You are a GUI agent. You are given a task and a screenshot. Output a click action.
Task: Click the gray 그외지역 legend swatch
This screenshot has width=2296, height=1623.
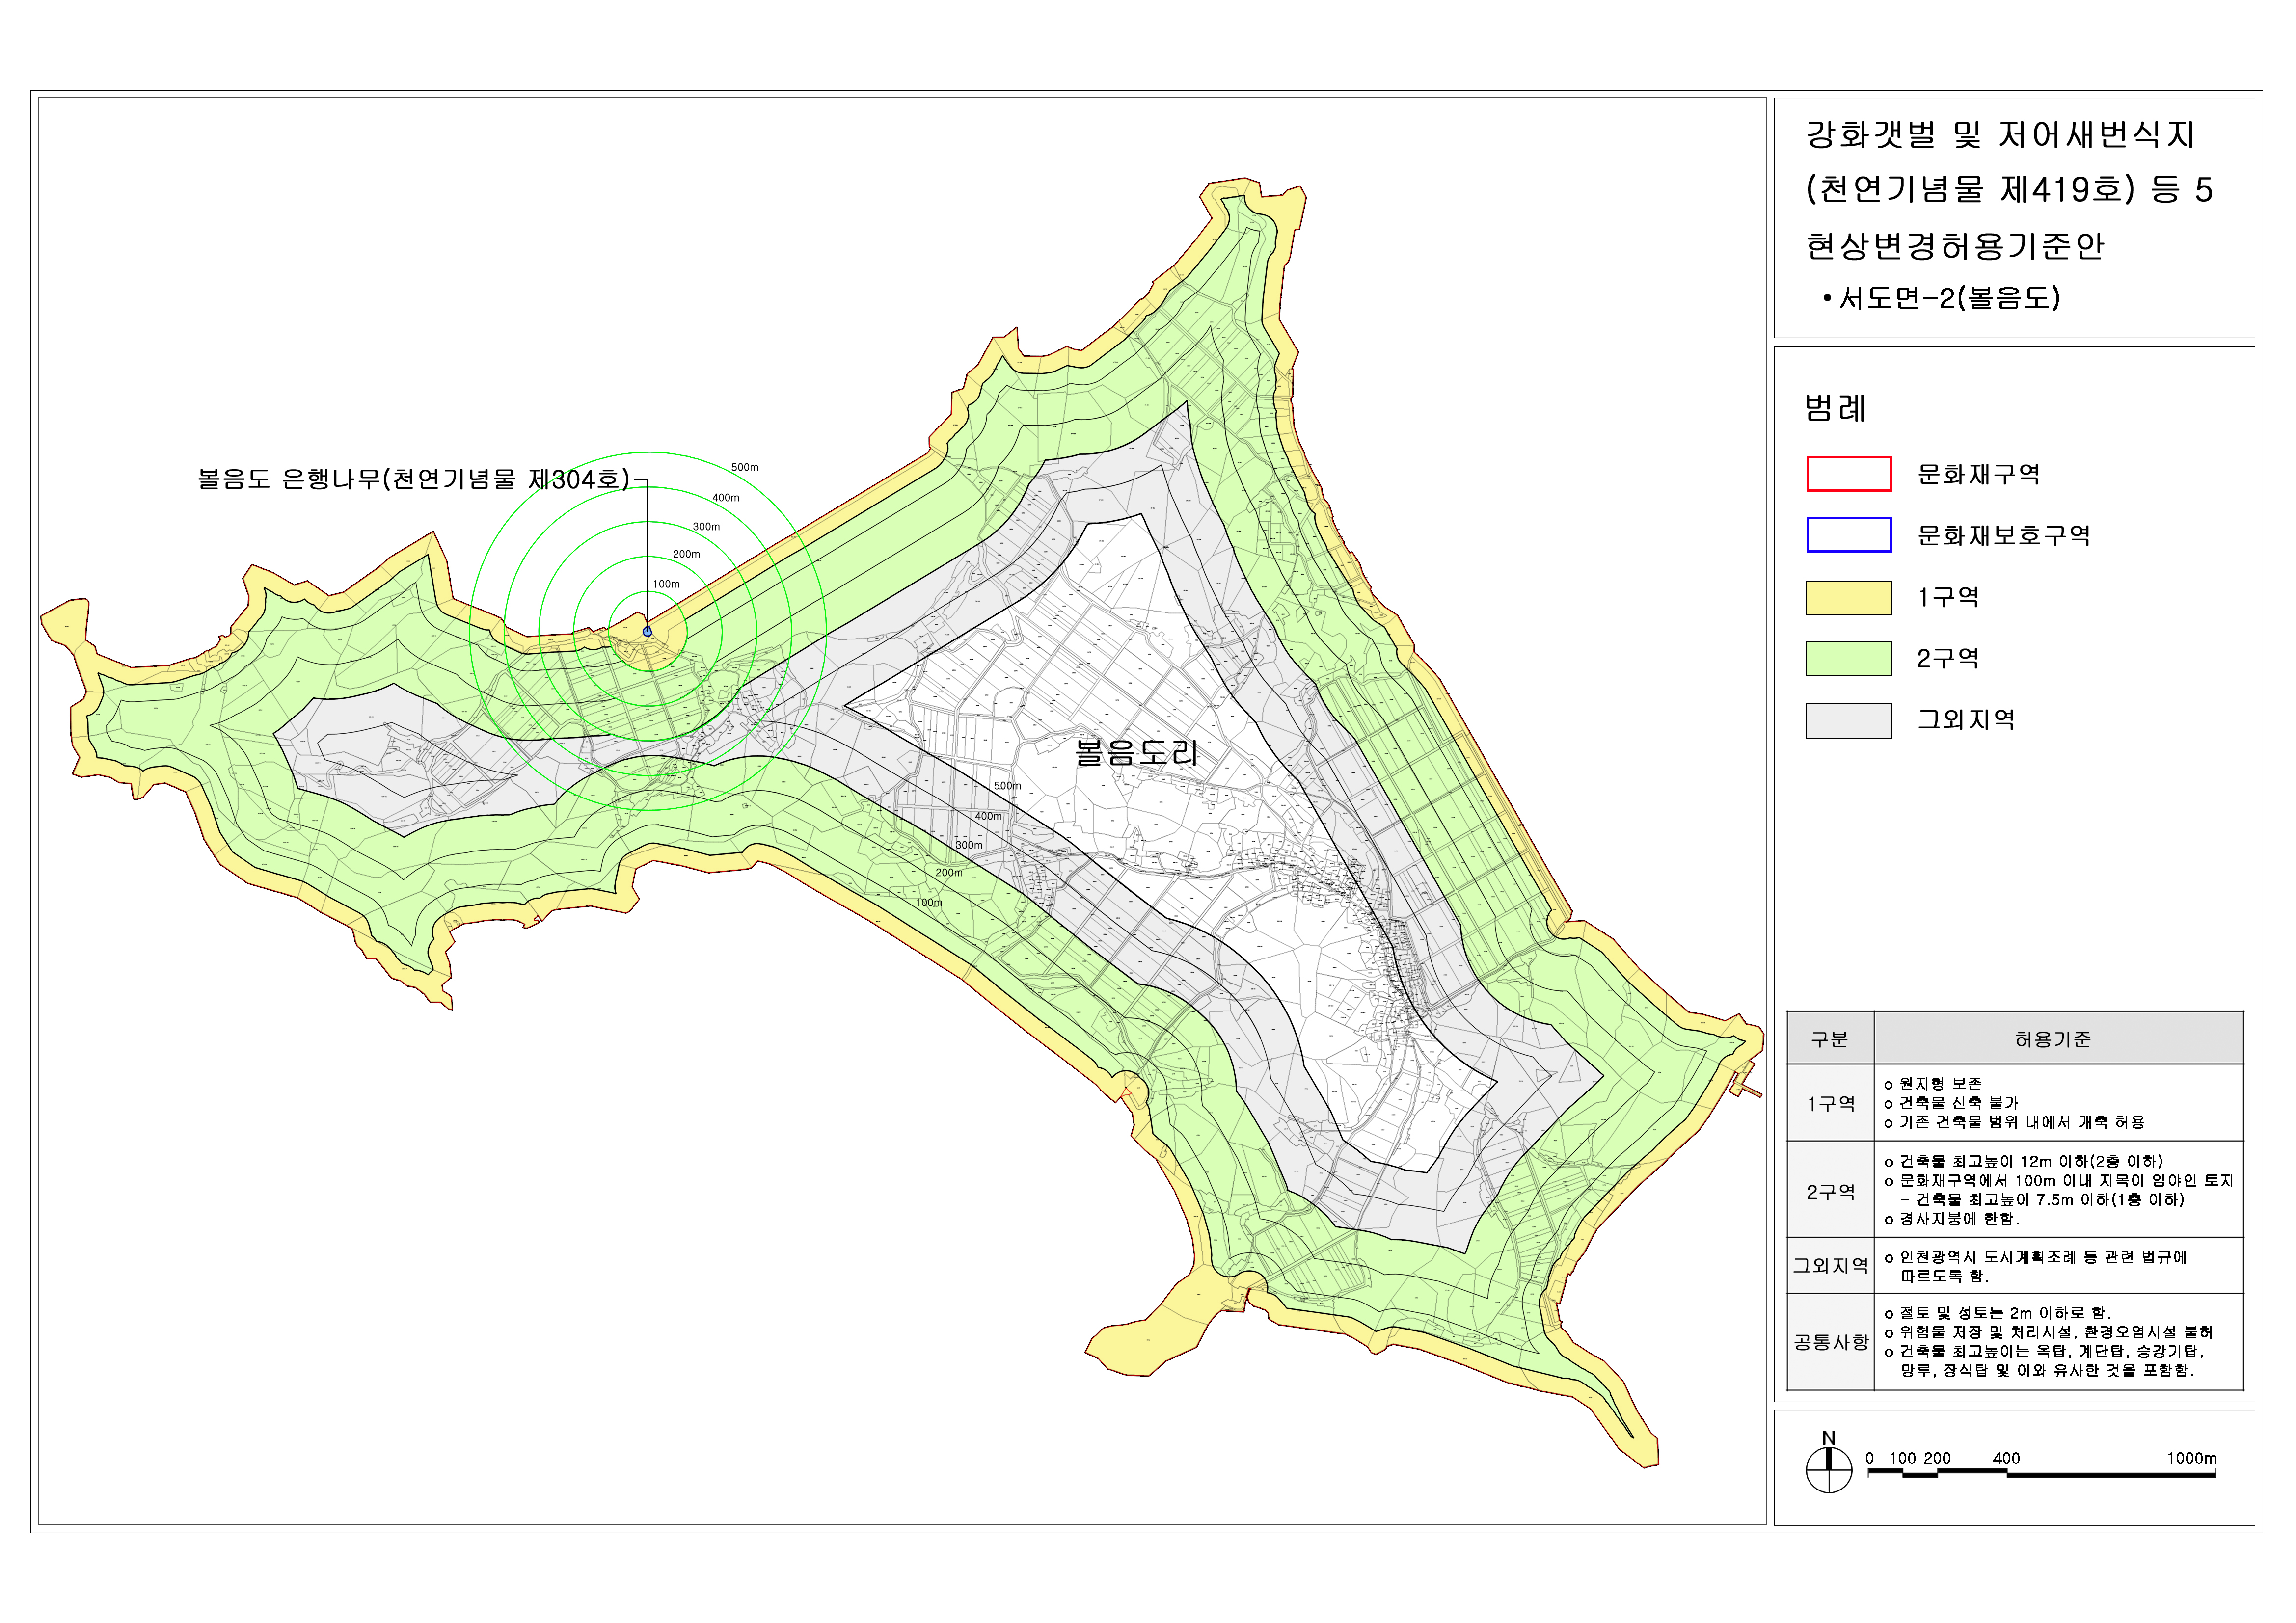(1848, 720)
